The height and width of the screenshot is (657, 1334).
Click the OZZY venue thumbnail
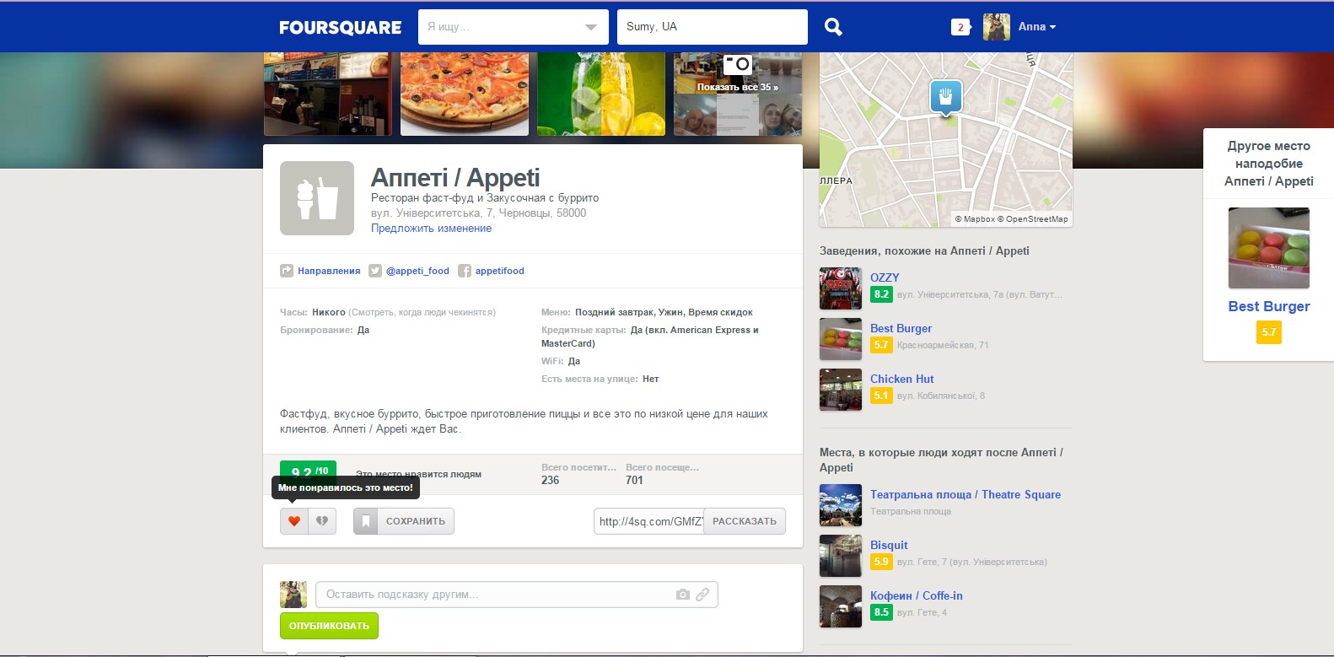point(841,288)
